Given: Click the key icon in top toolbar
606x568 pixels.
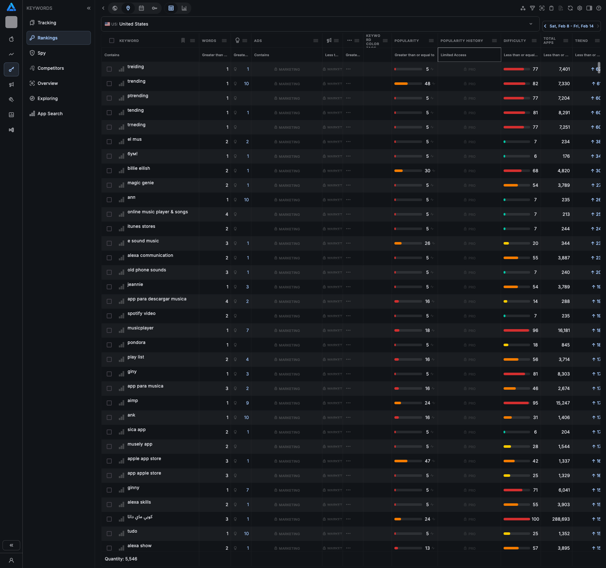Looking at the screenshot, I should point(154,8).
